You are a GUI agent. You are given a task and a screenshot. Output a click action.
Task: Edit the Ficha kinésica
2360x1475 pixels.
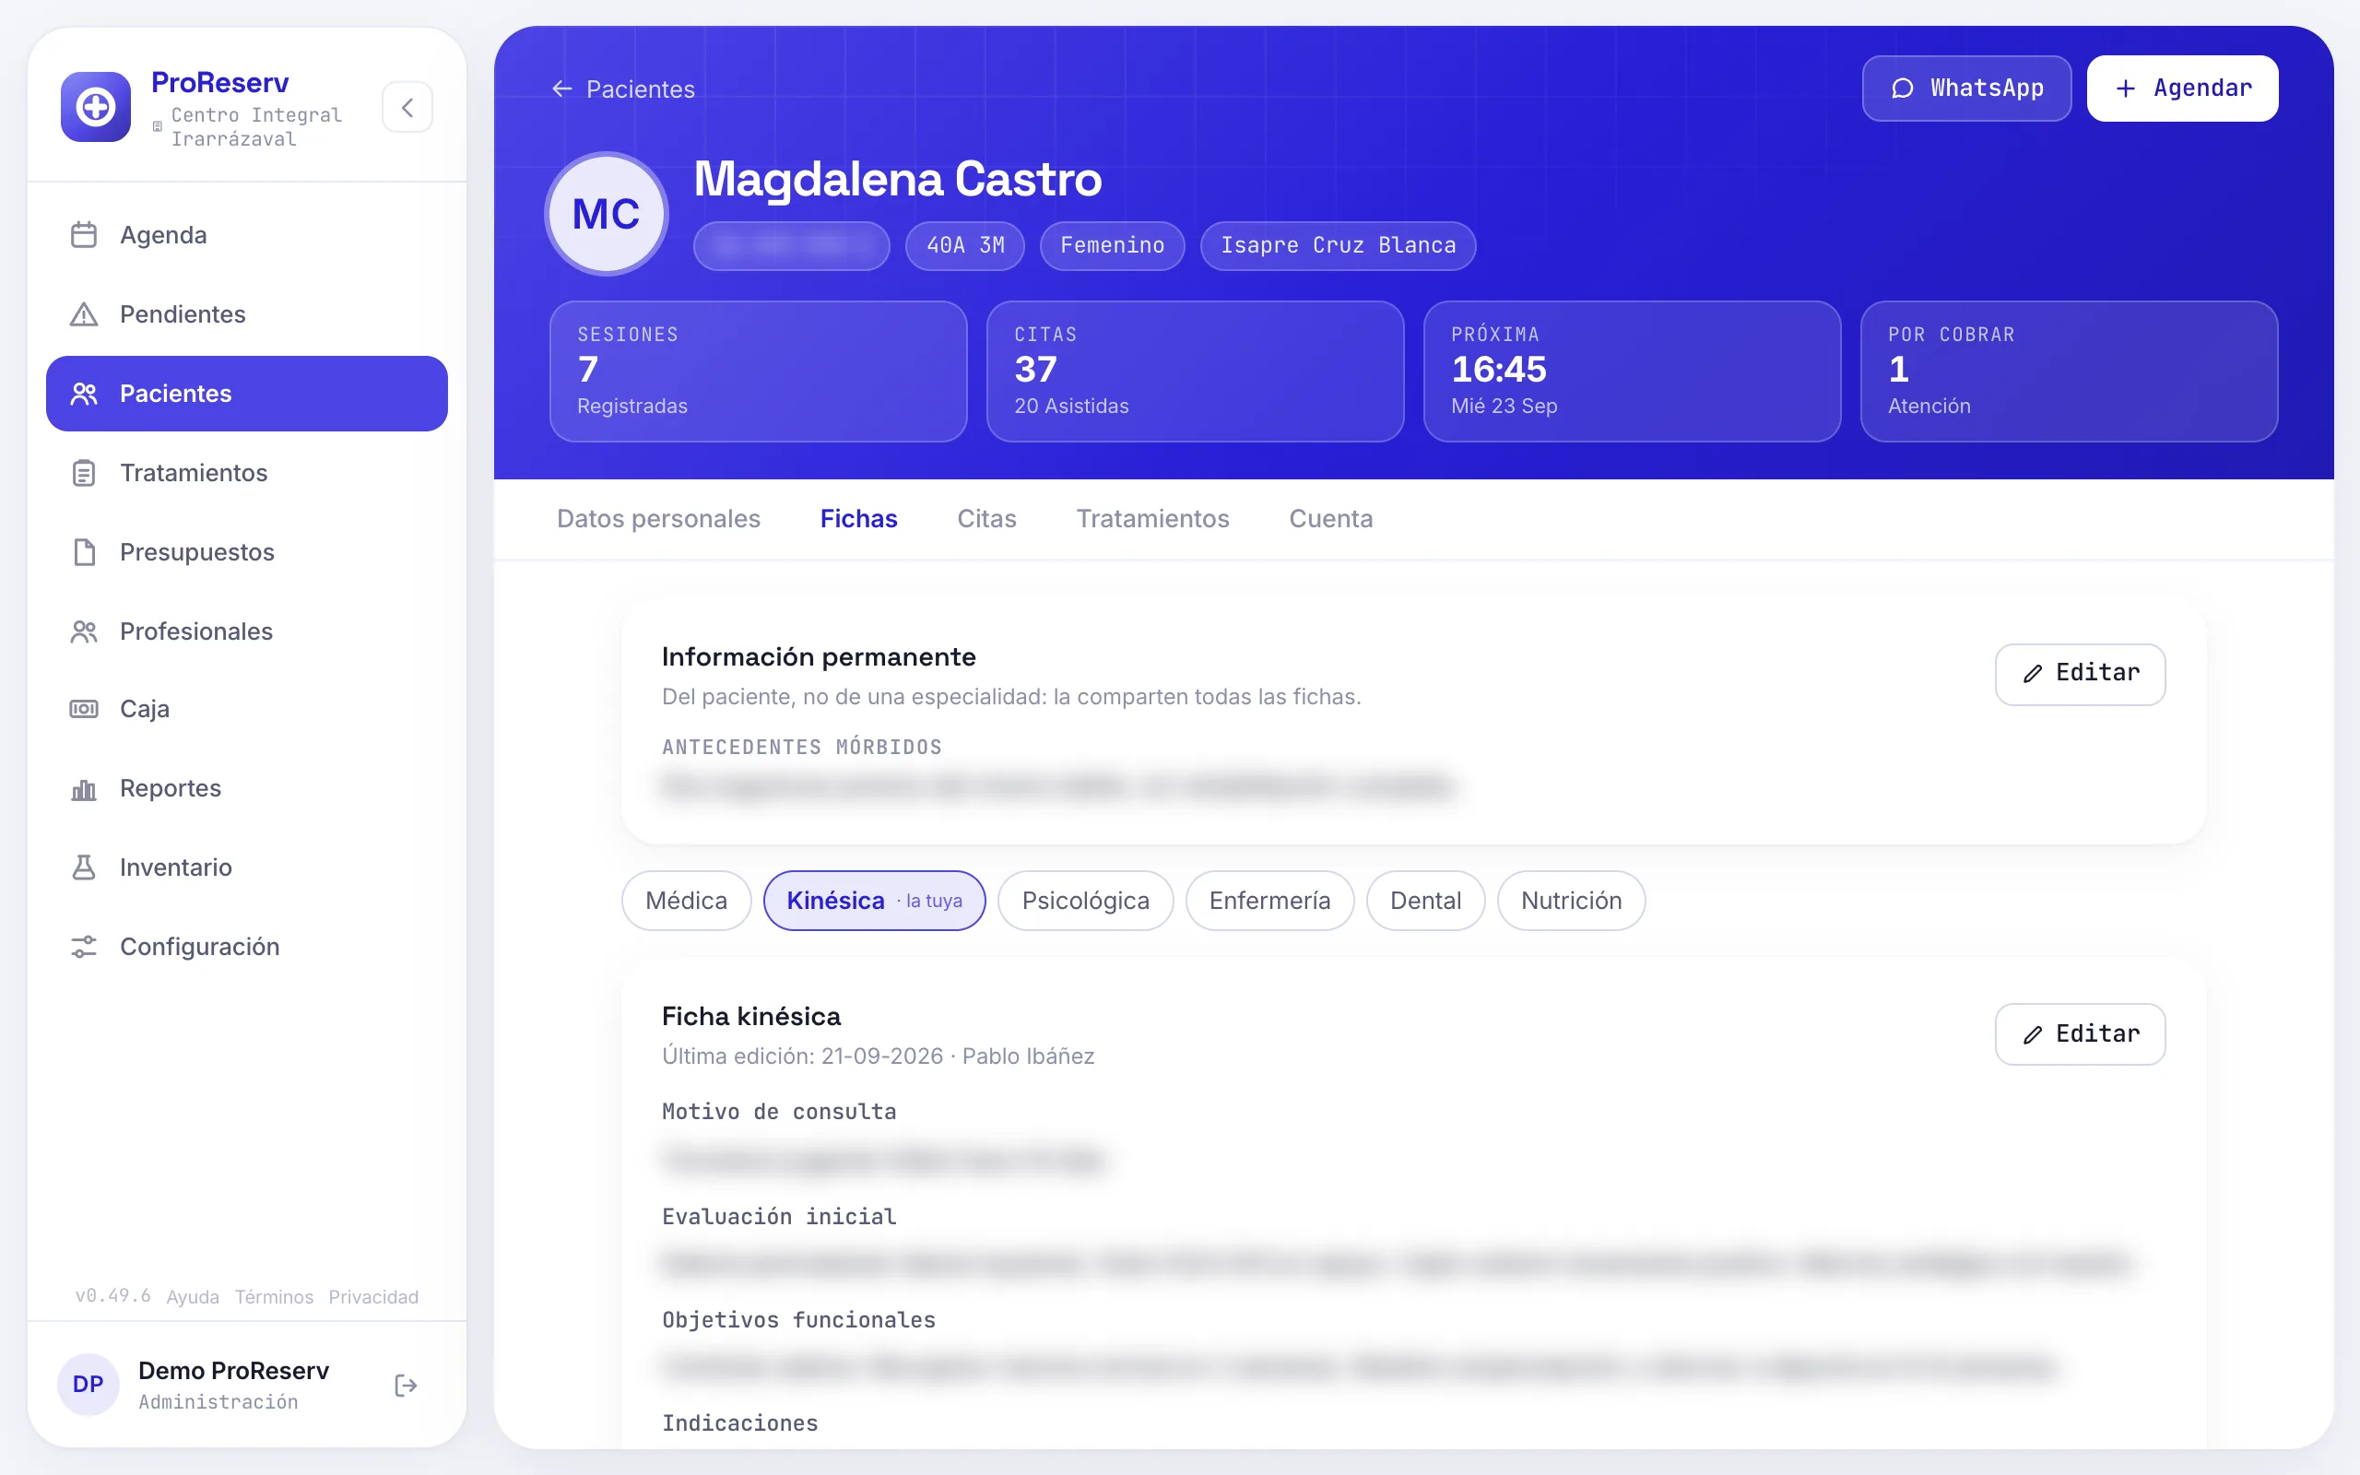(x=2079, y=1034)
